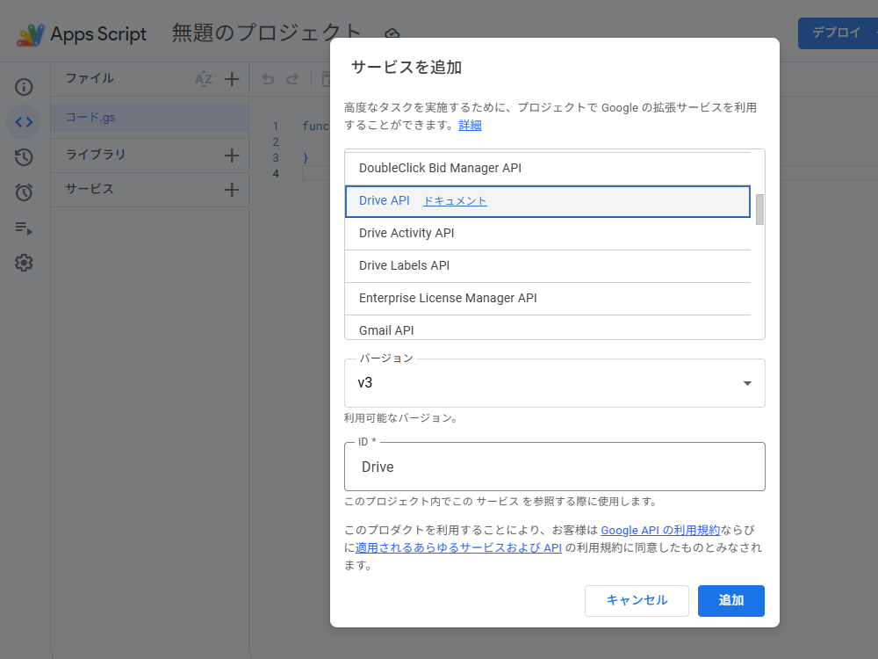878x659 pixels.
Task: Select Drive Activity API
Action: 548,233
